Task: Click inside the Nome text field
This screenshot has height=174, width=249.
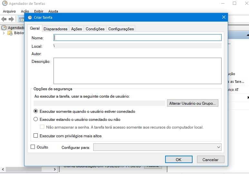Action: coord(138,38)
